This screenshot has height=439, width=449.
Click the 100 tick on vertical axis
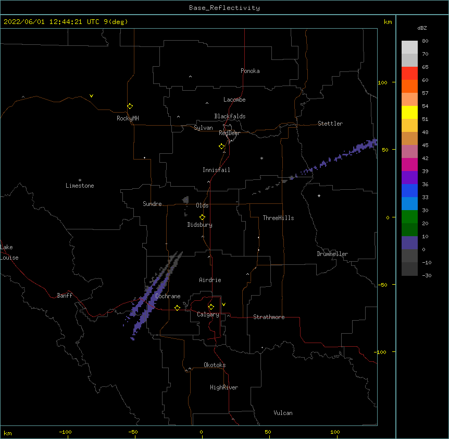click(x=382, y=82)
